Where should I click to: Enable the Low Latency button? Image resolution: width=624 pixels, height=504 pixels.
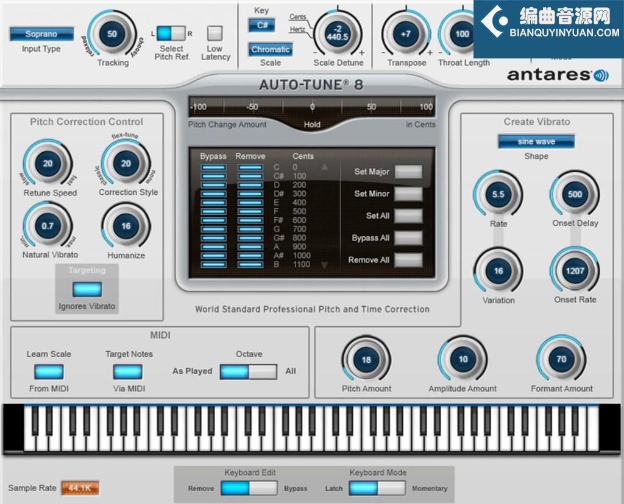click(x=215, y=33)
